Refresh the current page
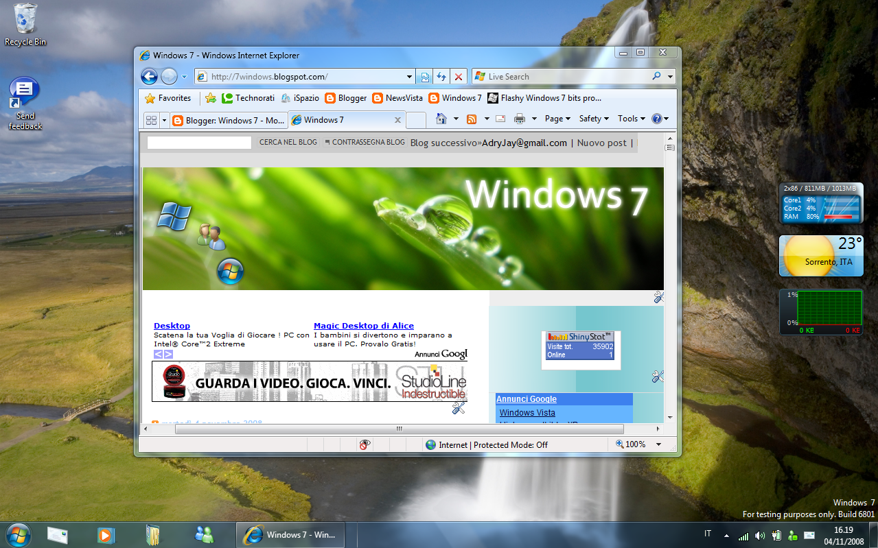 (441, 77)
